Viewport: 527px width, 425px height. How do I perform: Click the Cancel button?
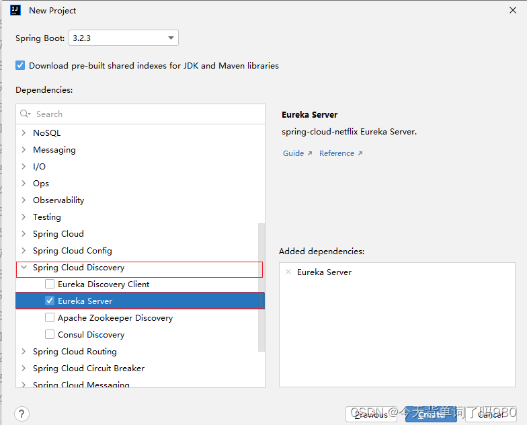491,414
